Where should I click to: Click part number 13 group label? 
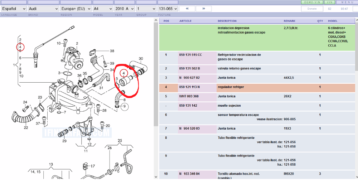coord(51,164)
